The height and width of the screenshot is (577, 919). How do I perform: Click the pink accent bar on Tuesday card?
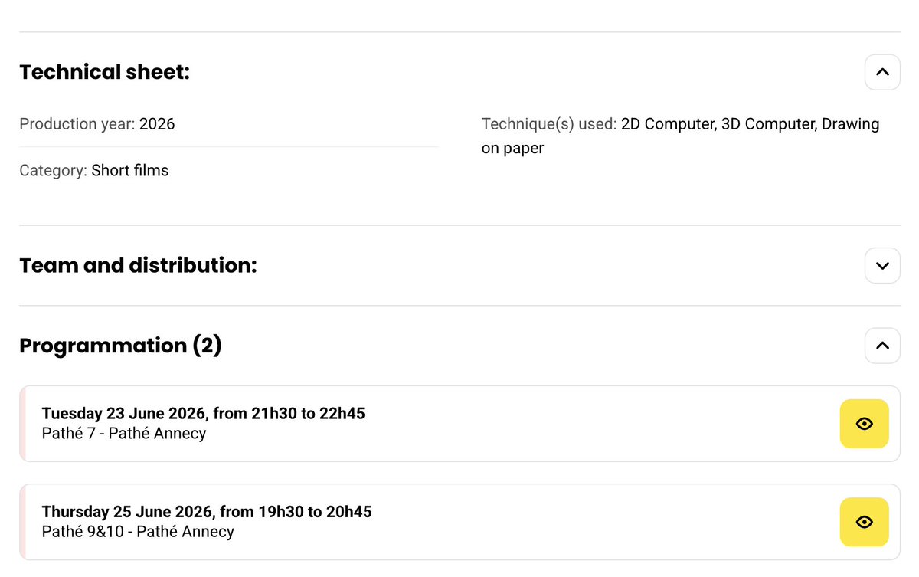click(23, 424)
